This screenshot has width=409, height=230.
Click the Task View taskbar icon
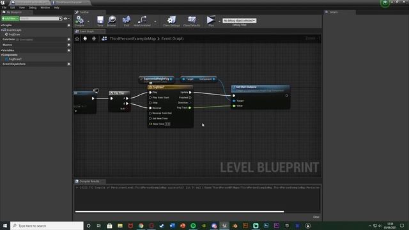[99, 226]
